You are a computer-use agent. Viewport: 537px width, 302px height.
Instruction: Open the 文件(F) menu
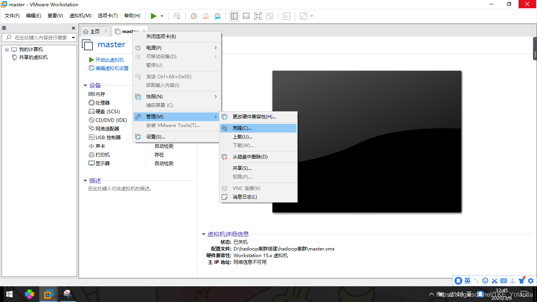point(12,16)
